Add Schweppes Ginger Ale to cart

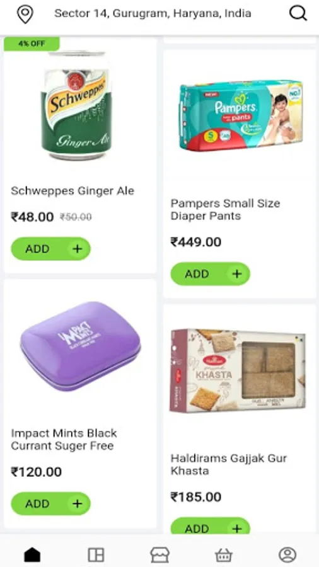50,249
